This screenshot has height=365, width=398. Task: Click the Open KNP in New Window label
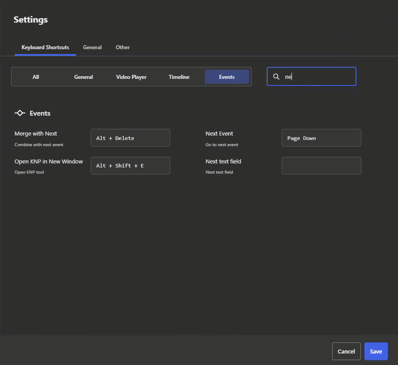(x=49, y=162)
